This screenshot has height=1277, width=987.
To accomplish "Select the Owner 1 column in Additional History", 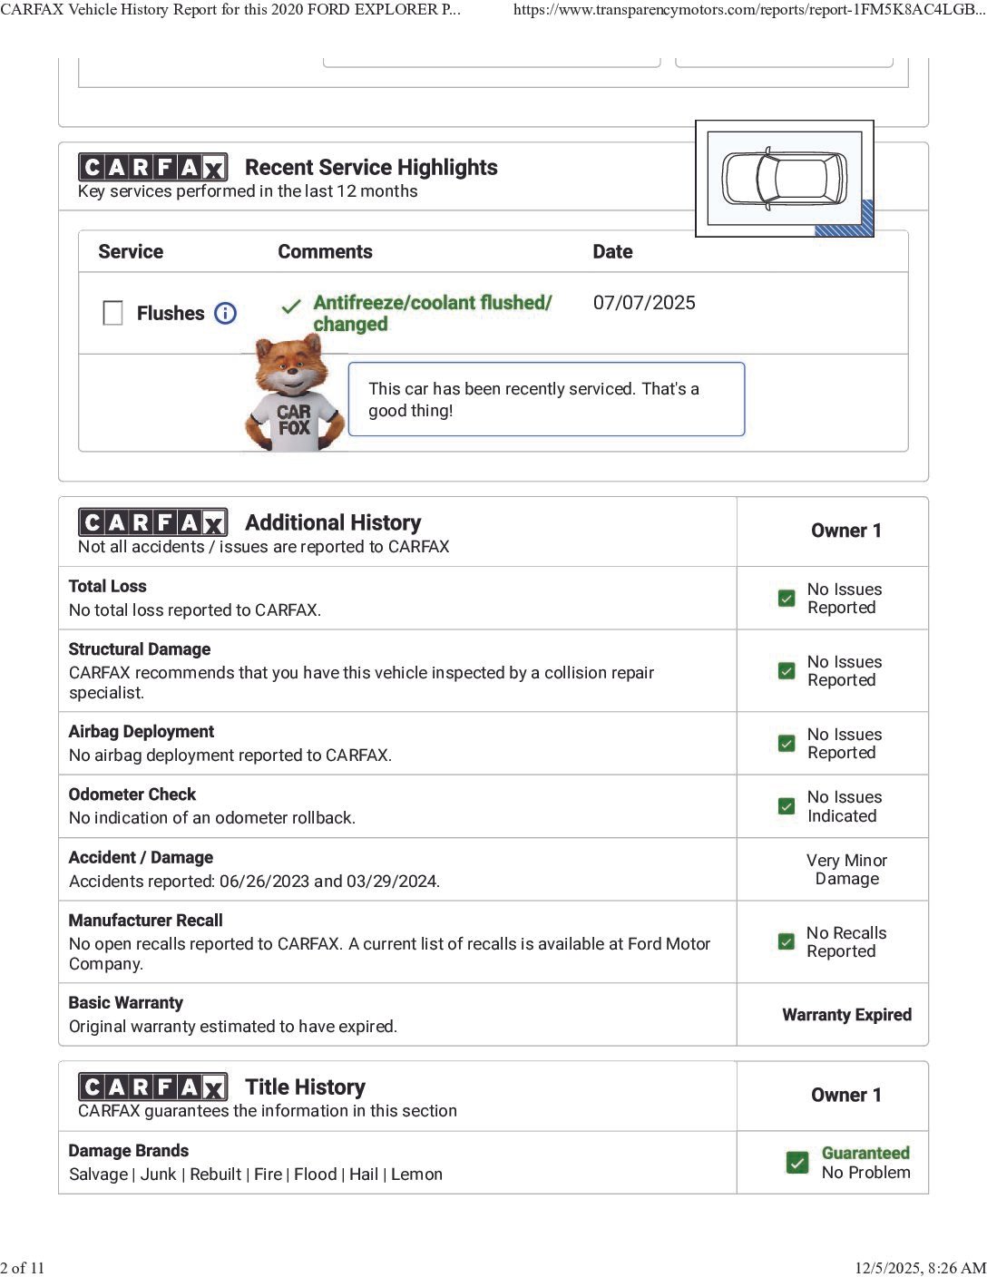I will pos(845,531).
